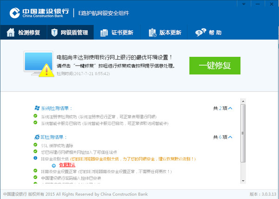Click the green 一键修复 button

pos(215,65)
